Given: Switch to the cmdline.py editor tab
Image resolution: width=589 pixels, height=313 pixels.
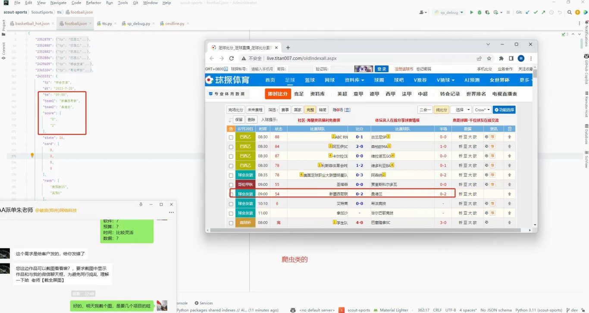Looking at the screenshot, I should tap(175, 24).
